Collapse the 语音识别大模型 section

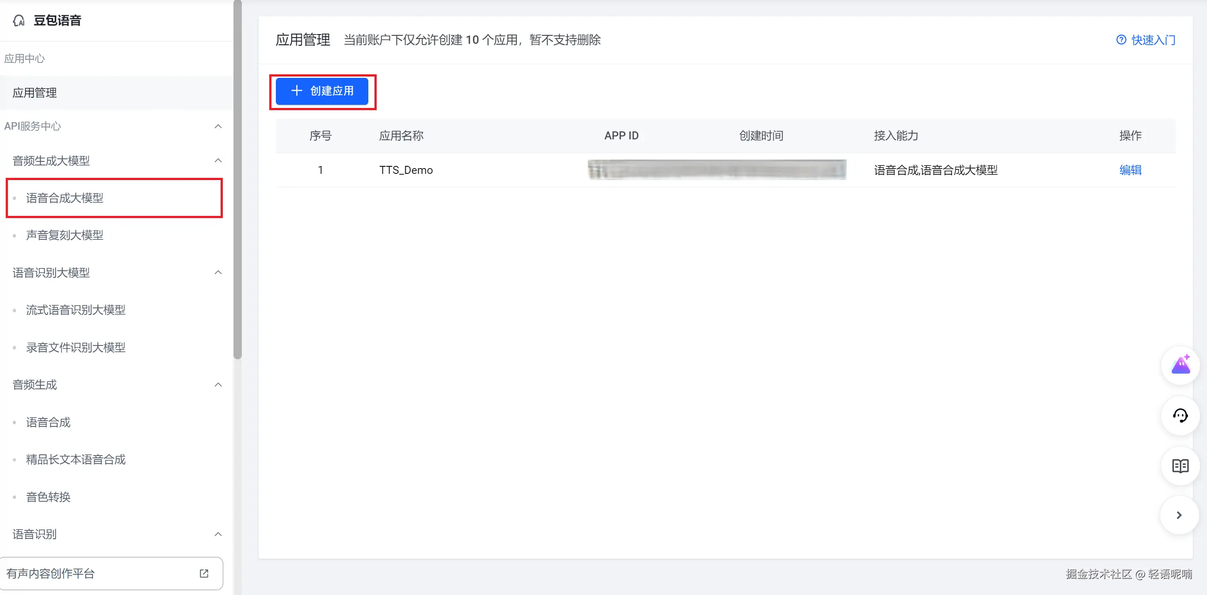(x=218, y=273)
